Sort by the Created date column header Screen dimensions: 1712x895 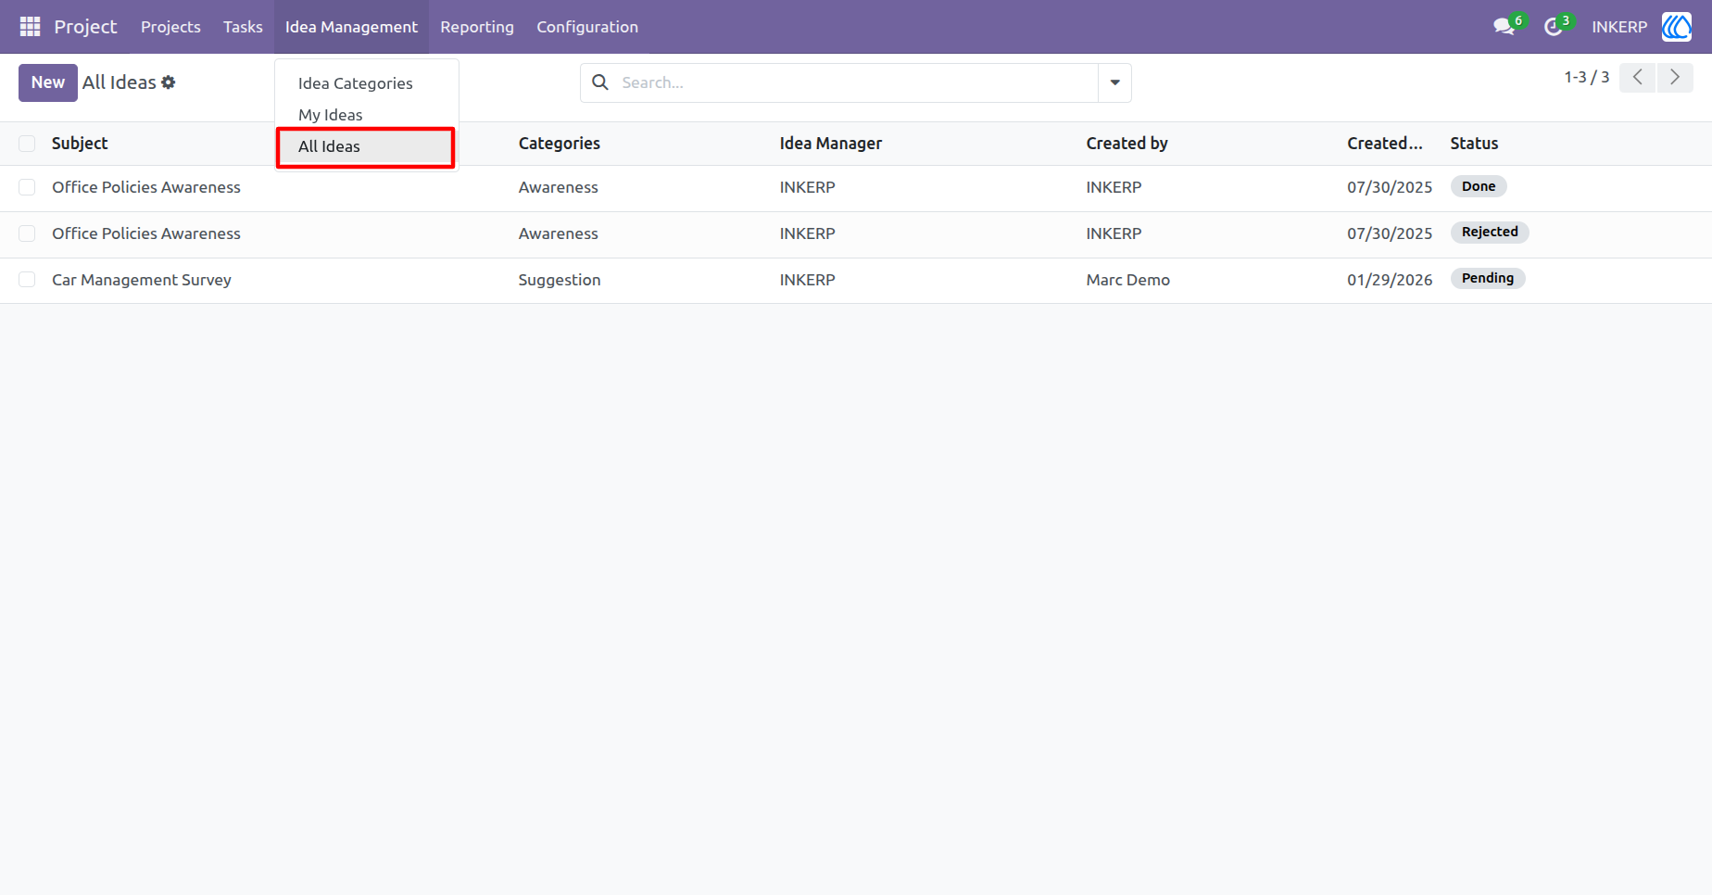pyautogui.click(x=1385, y=144)
